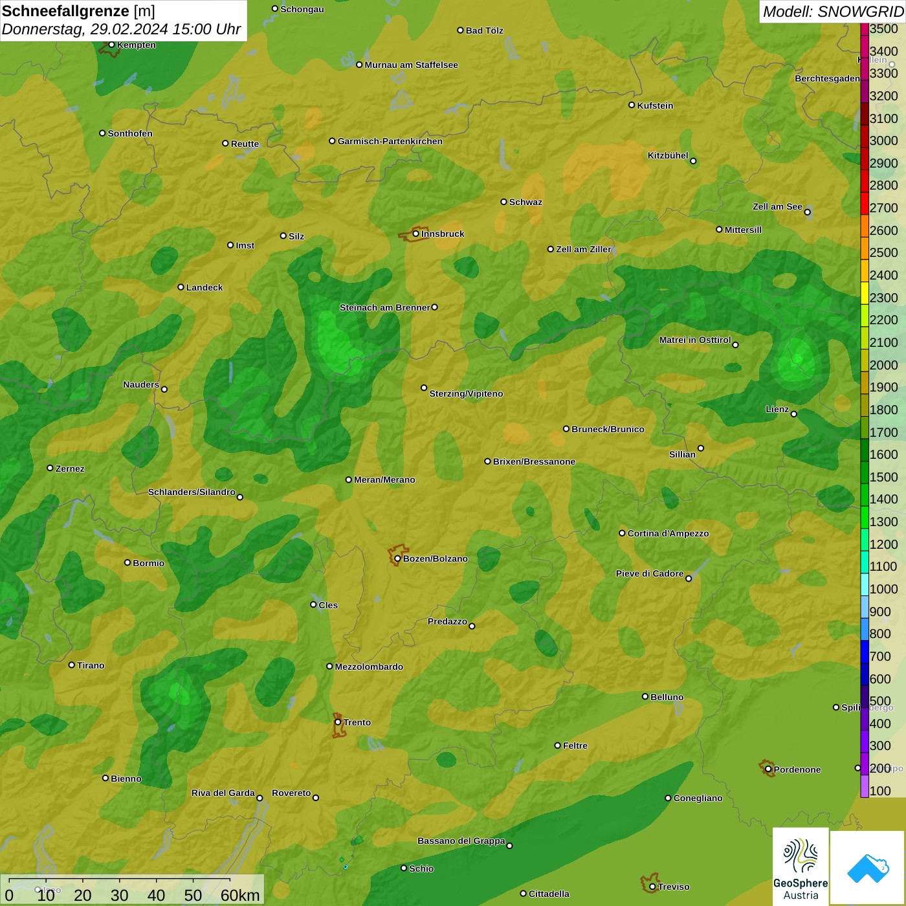The height and width of the screenshot is (906, 906).
Task: Select the 700 m blue legend swatch
Action: [865, 652]
